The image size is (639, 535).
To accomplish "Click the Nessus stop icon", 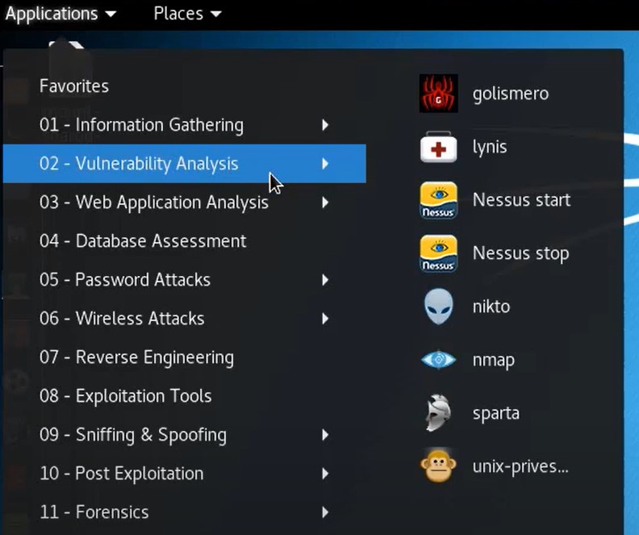I will coord(438,253).
